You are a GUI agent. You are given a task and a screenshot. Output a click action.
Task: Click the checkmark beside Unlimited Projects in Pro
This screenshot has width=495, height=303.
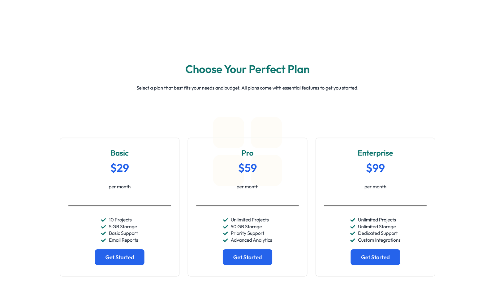click(x=225, y=220)
